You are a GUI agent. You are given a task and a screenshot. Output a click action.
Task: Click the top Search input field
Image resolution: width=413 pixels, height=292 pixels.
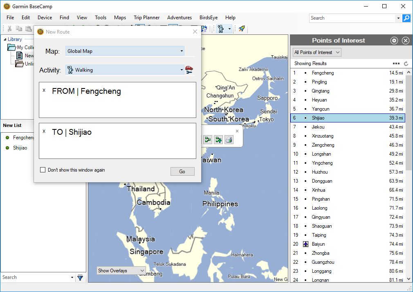[352, 18]
